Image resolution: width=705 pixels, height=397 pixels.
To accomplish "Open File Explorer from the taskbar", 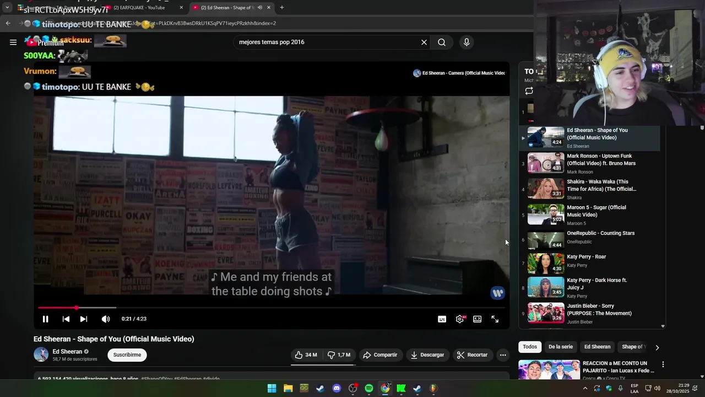I will [x=288, y=388].
